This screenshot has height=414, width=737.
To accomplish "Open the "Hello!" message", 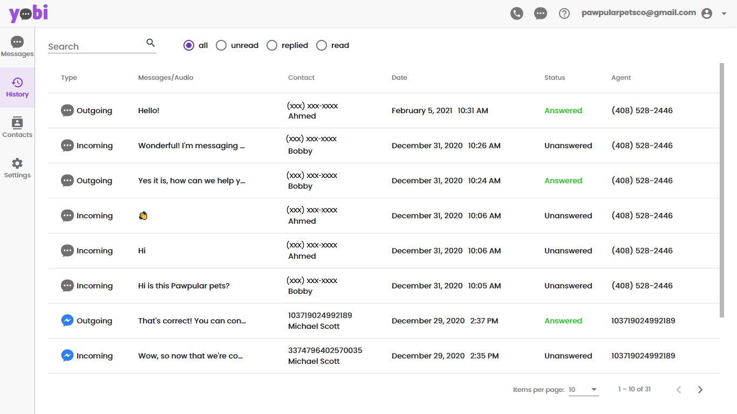I will coord(149,111).
